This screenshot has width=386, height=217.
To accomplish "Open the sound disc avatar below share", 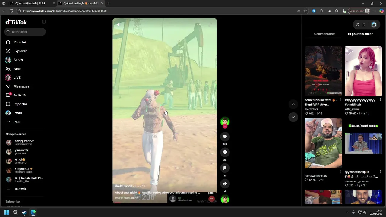I will point(225,199).
